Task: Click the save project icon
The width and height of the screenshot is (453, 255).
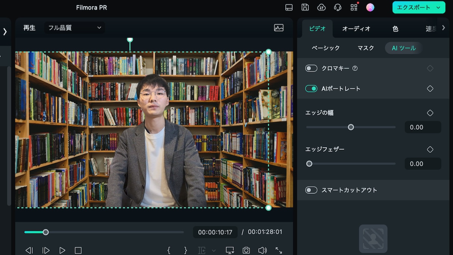Action: [x=305, y=7]
